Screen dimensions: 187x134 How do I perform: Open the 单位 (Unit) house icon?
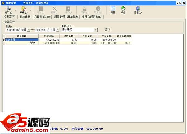[123, 10]
